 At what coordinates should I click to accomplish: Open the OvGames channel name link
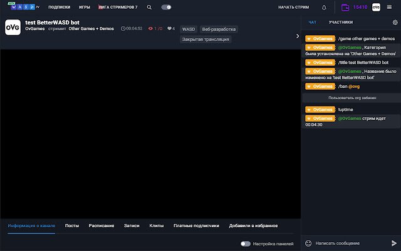pos(35,29)
